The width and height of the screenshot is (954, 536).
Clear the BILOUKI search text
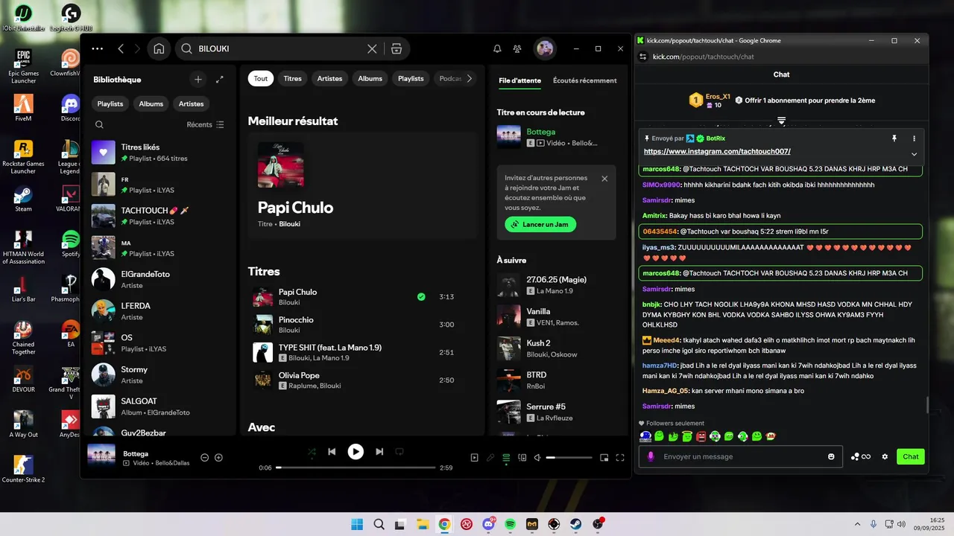point(372,48)
